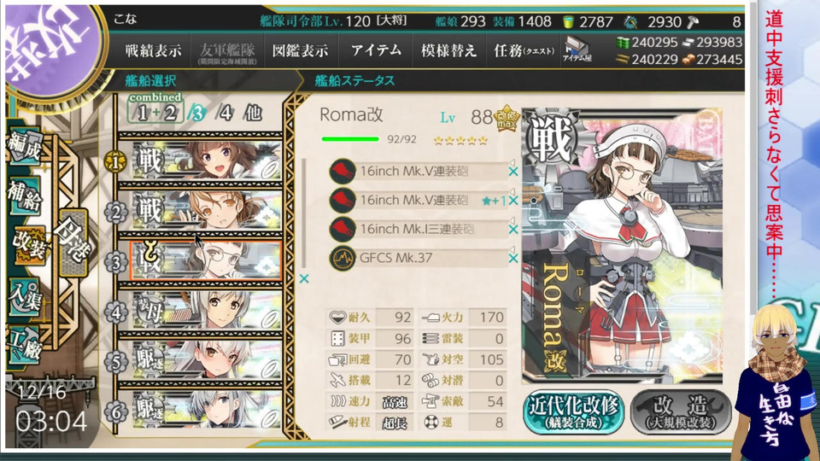Remove first 16inch Mk.V連装砲 with X
This screenshot has width=820, height=461.
pos(513,172)
